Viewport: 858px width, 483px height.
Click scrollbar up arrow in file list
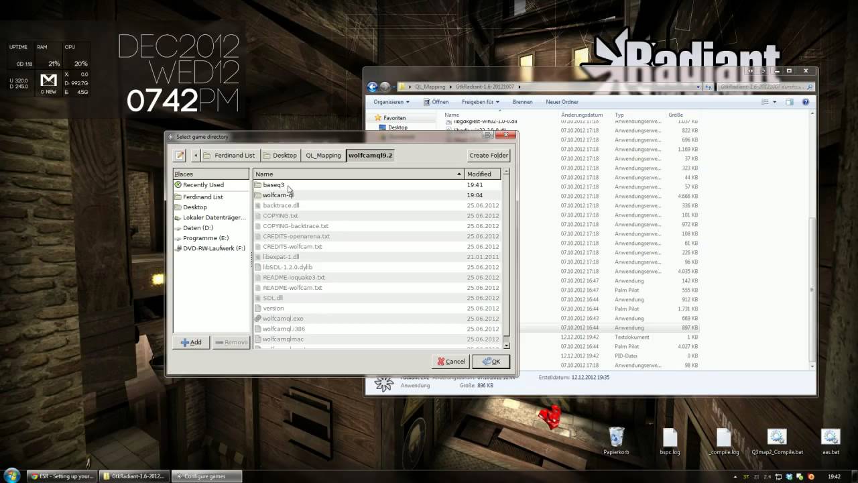click(506, 172)
